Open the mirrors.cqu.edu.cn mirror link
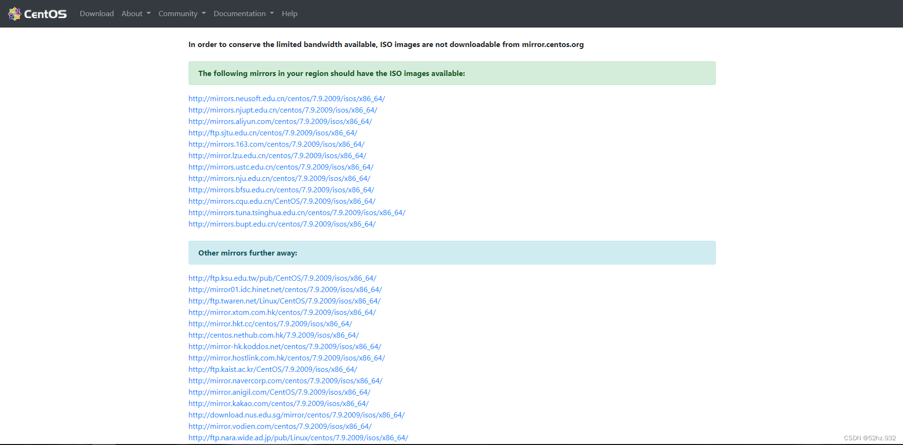Viewport: 903px width, 445px height. click(x=282, y=201)
